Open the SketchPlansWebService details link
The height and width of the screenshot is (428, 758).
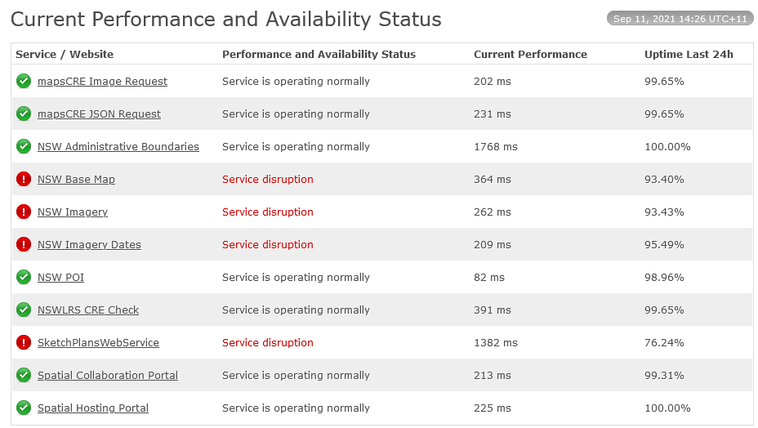point(98,342)
